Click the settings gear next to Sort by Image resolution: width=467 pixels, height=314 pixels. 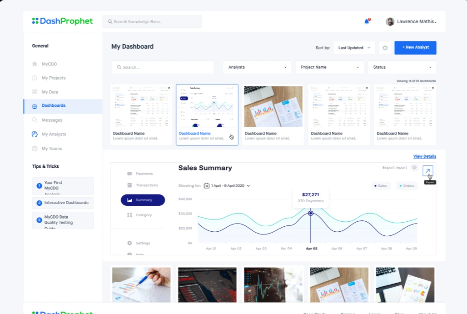click(385, 48)
